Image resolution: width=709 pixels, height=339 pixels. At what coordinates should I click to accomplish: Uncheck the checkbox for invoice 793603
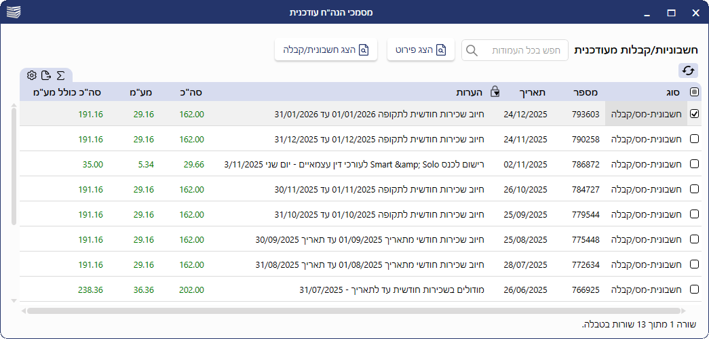pos(694,114)
